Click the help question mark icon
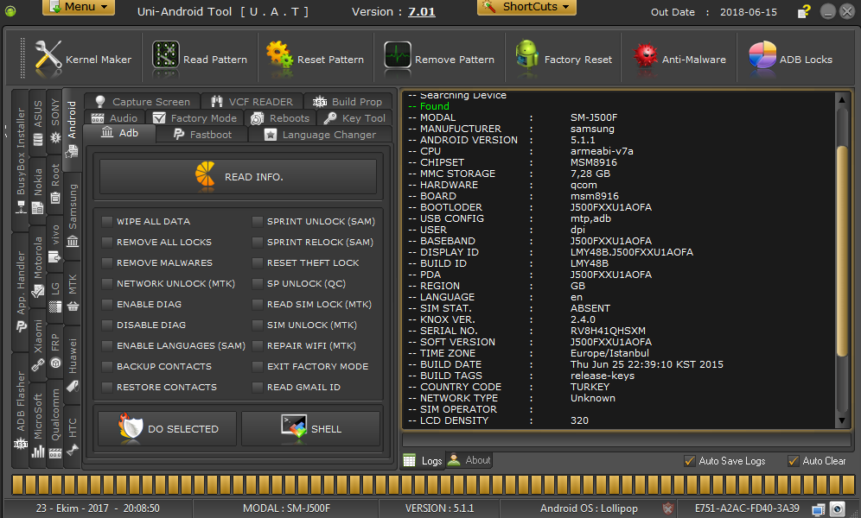861x518 pixels. (x=804, y=11)
